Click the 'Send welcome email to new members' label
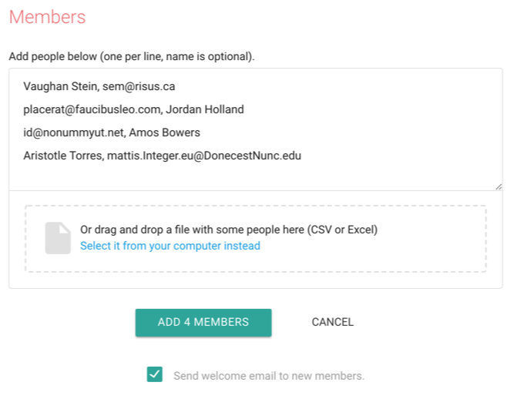 (x=268, y=376)
